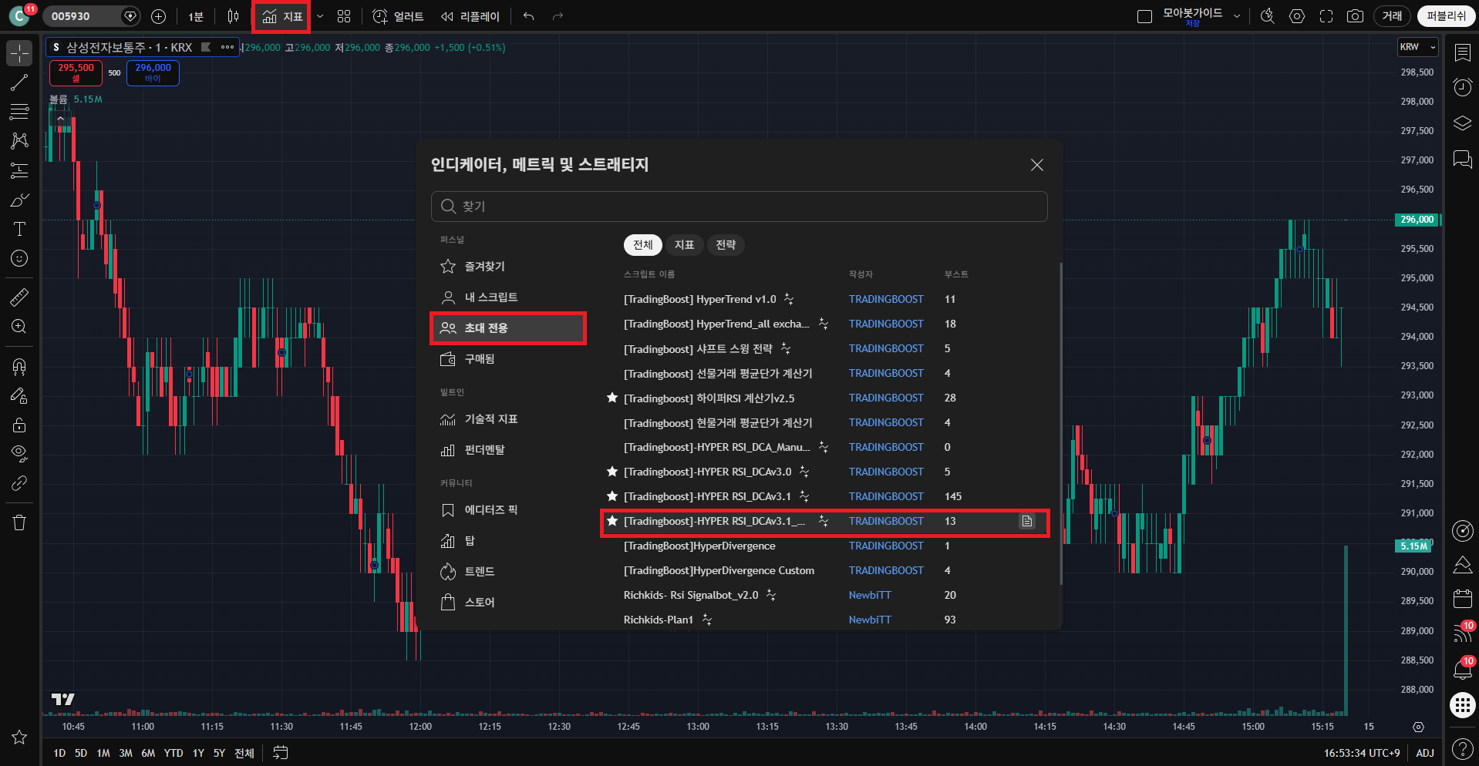Open the notifications bell icon
The height and width of the screenshot is (766, 1479).
(1462, 669)
